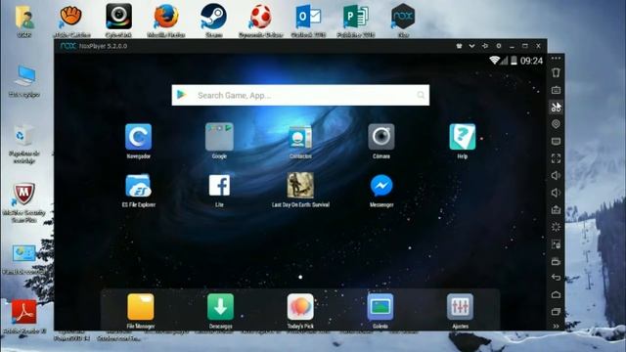Click the Google Play logo in search bar
Image resolution: width=626 pixels, height=352 pixels.
pyautogui.click(x=182, y=95)
